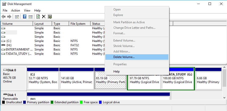Open the View menu

coord(27,10)
